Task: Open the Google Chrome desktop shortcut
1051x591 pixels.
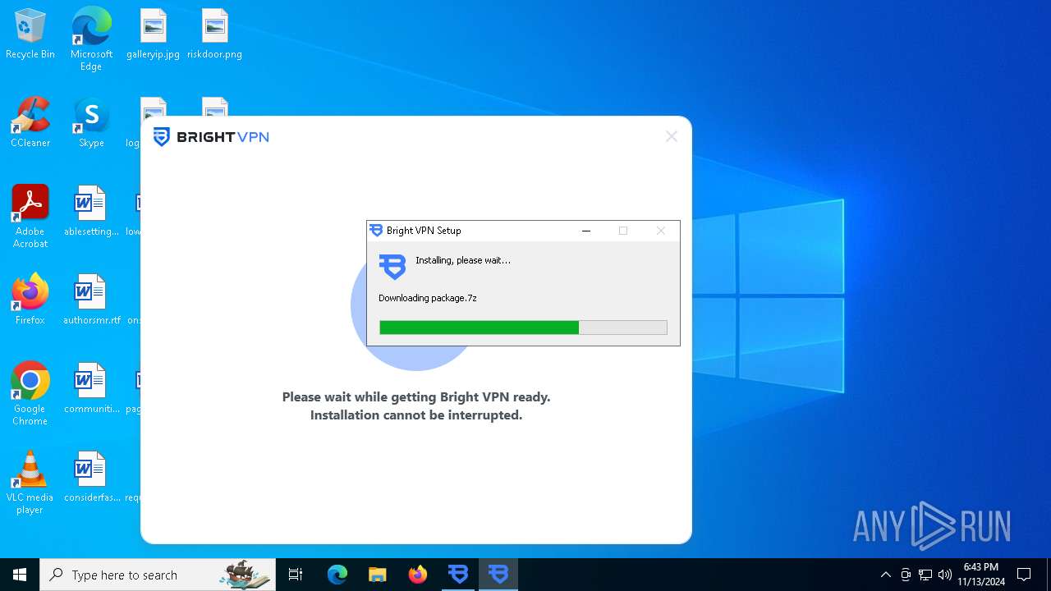Action: coord(30,395)
